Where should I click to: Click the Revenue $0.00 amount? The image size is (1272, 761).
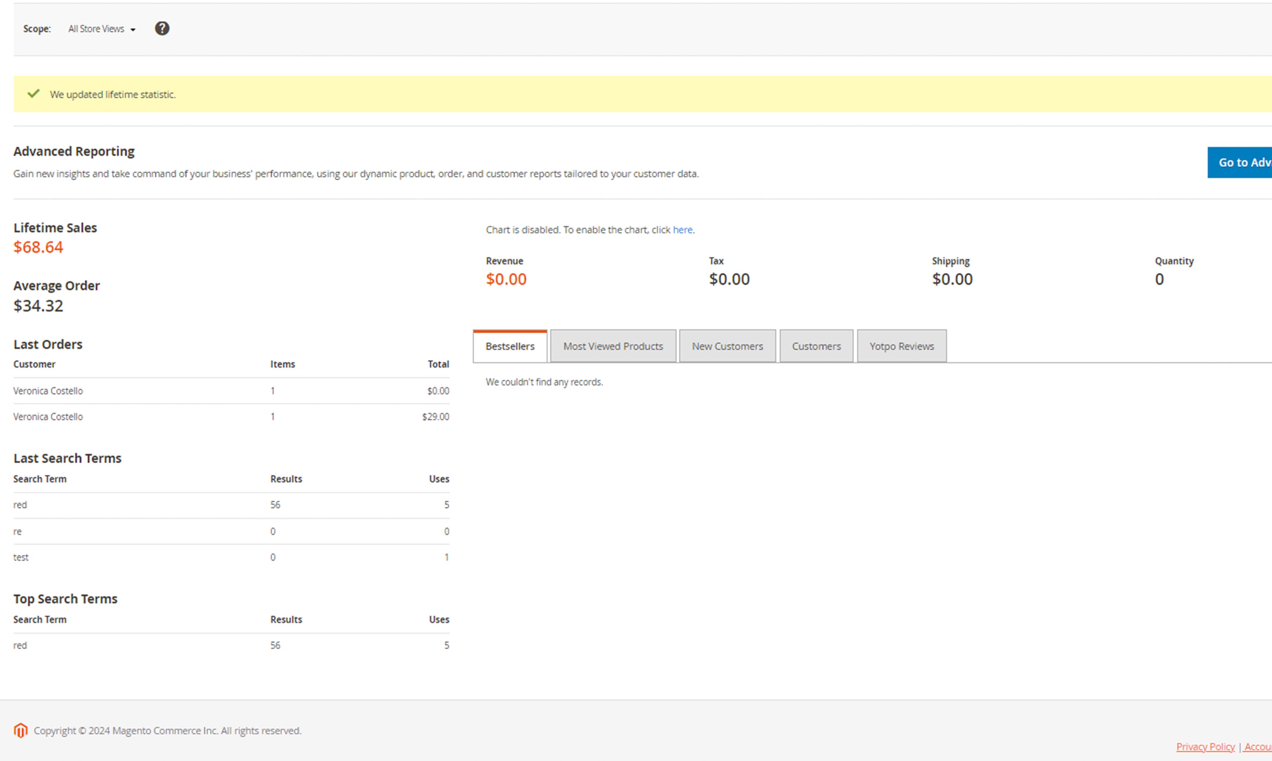coord(506,279)
